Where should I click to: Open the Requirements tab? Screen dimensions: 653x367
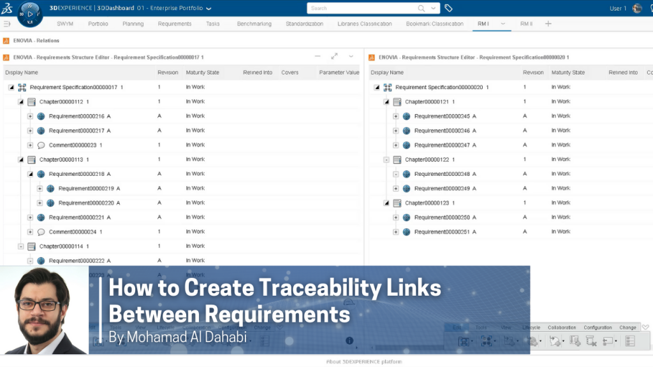[175, 24]
